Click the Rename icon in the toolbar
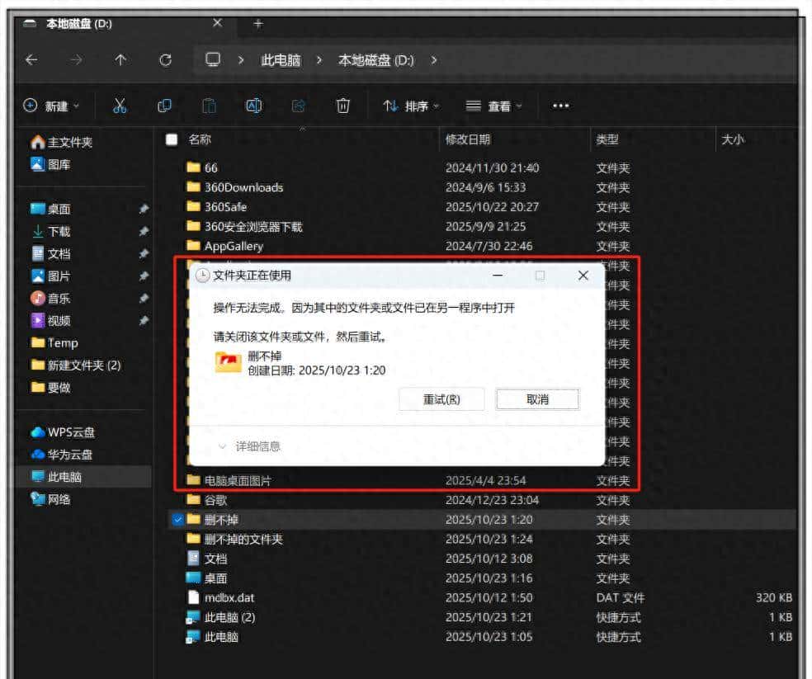 pos(253,106)
